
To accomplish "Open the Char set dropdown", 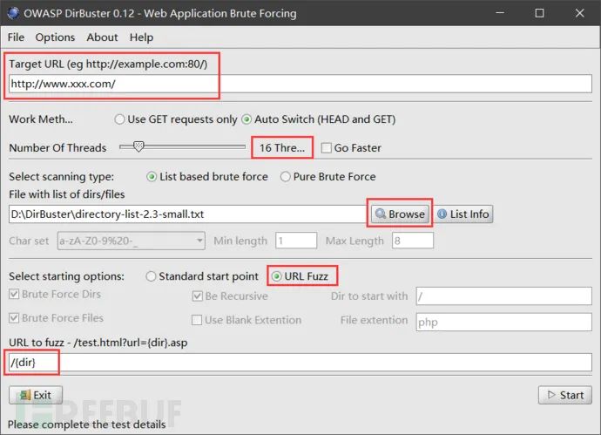I will [131, 241].
